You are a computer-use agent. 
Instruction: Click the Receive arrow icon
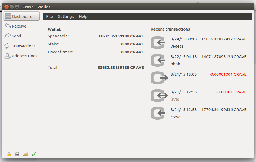tap(7, 25)
